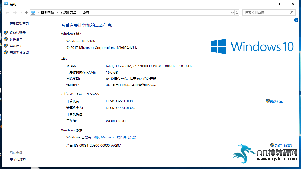This screenshot has height=169, width=301.
Task: Click the WORKGROUP value text
Action: (x=117, y=121)
